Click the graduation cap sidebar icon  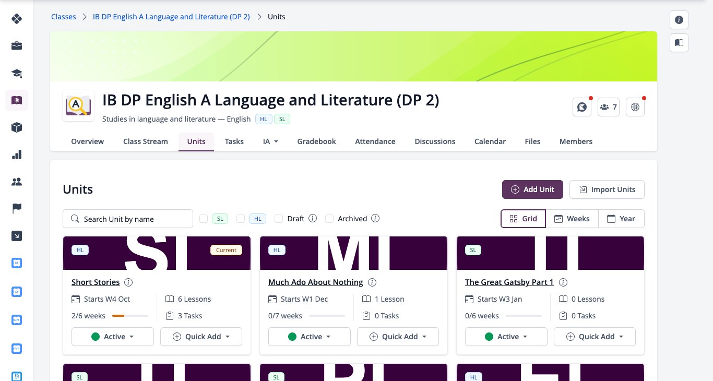[17, 73]
